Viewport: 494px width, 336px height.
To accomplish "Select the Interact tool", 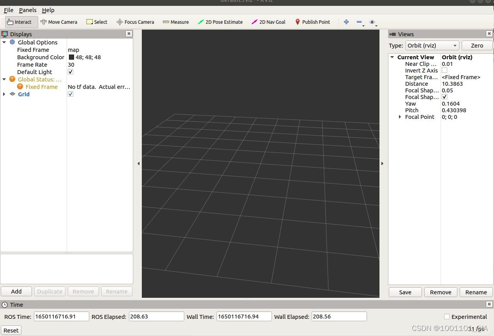I will tap(21, 22).
